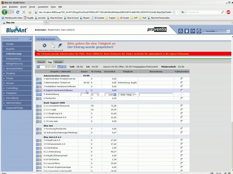Toggle Fakturierbar checkbox for 1.3.2 Logik

tap(181, 109)
